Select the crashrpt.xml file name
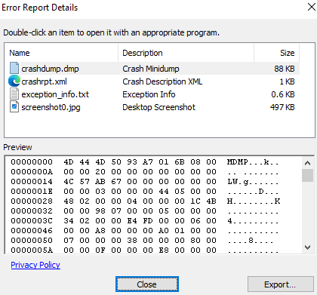Image resolution: width=317 pixels, height=295 pixels. point(45,81)
